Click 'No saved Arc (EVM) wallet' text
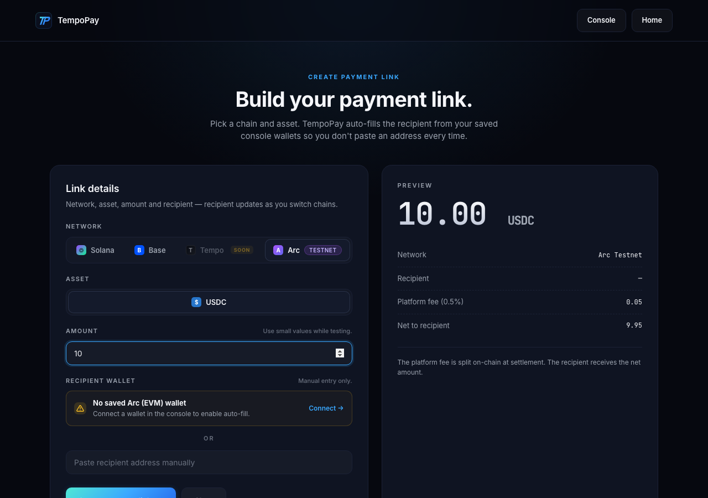708x498 pixels. [x=139, y=403]
